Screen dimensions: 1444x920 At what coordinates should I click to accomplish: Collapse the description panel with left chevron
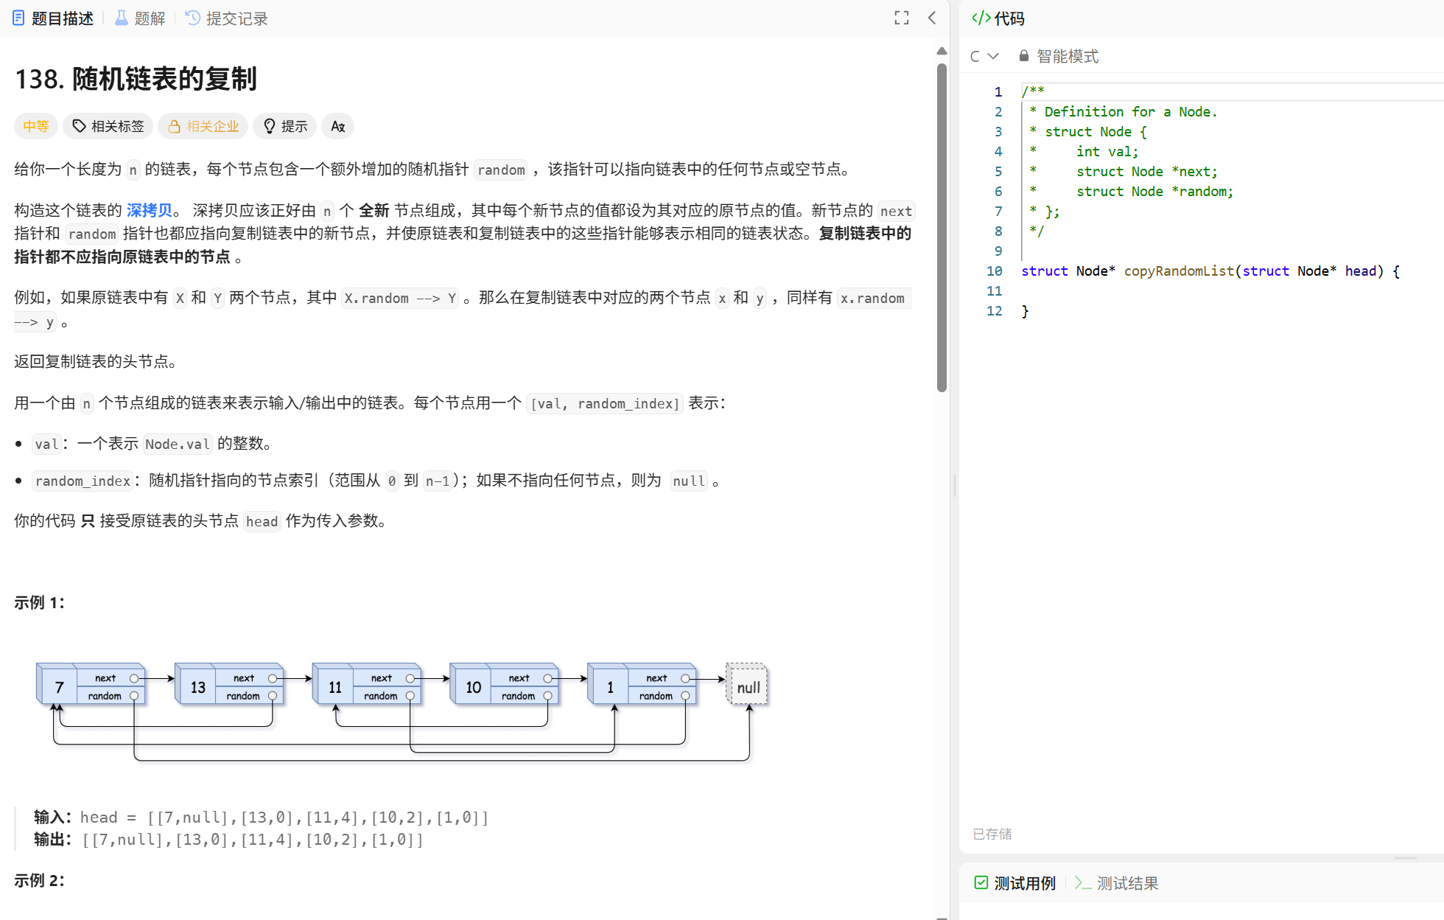932,18
